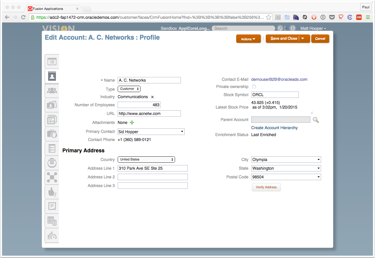Click the red hand stop extension icon
The image size is (375, 258).
314,17
